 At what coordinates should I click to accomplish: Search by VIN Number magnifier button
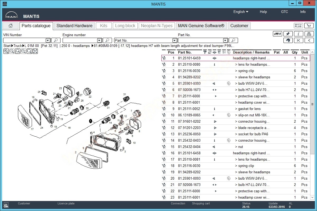click(x=56, y=40)
